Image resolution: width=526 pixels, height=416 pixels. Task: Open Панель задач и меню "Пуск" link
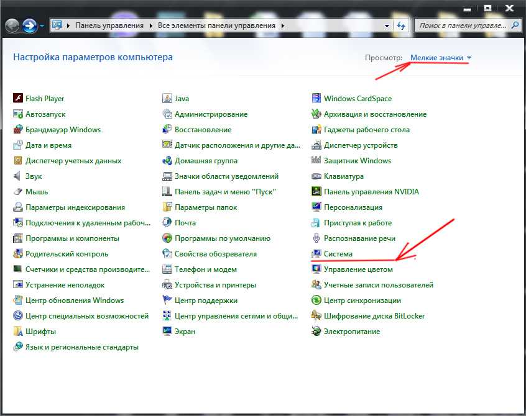pyautogui.click(x=226, y=192)
